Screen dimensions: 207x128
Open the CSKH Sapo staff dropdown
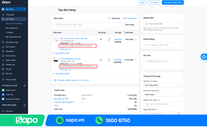click(x=162, y=94)
